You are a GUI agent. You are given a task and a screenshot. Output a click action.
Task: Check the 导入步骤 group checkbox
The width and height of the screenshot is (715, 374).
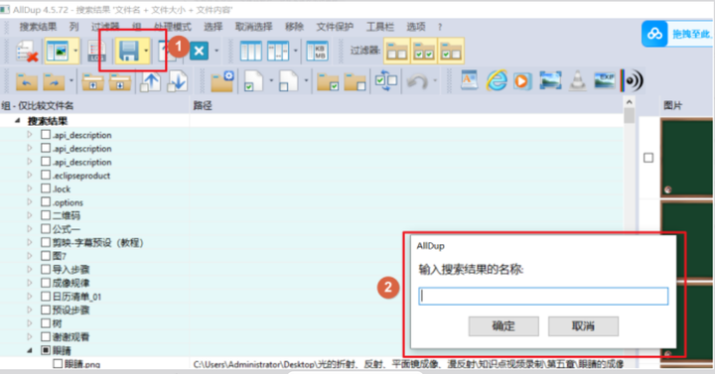tap(46, 269)
